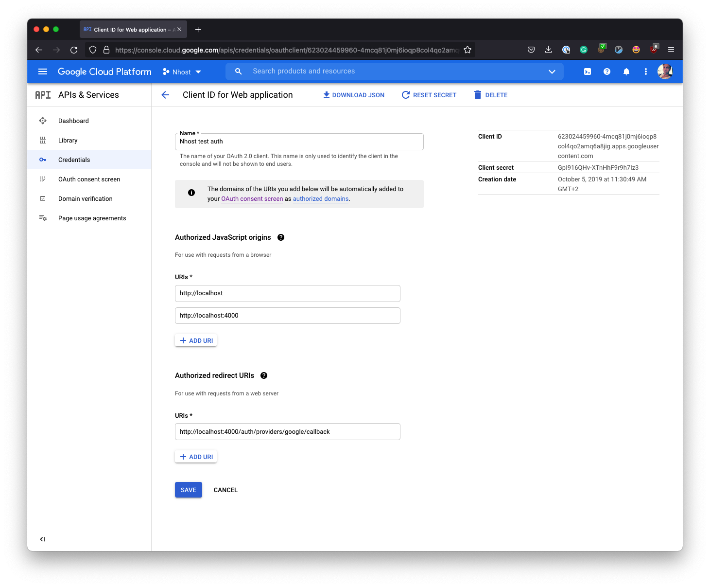
Task: Bookmark this page with the star
Action: pos(468,50)
